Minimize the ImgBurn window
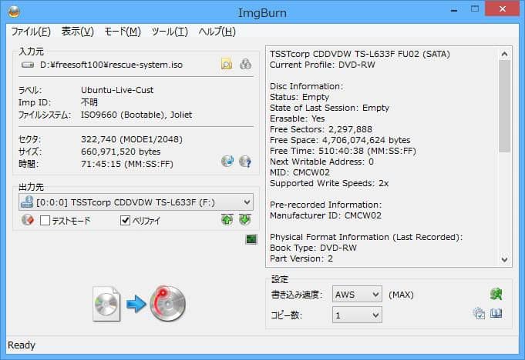Screen dimensions: 525x360 (x=454, y=9)
